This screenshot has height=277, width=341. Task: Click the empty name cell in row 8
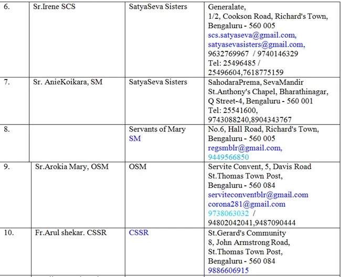click(x=77, y=143)
